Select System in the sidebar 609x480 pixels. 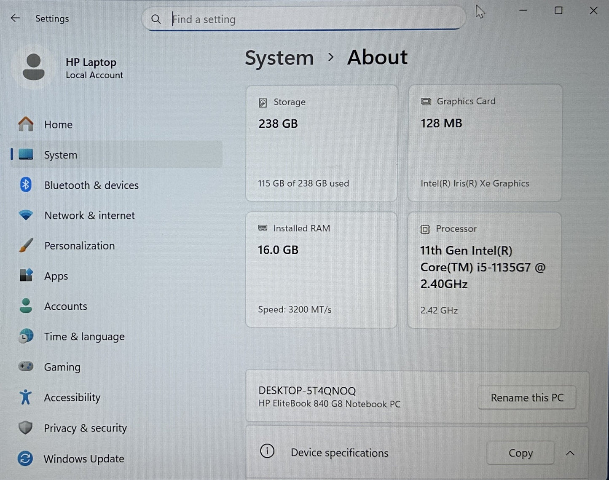[61, 155]
